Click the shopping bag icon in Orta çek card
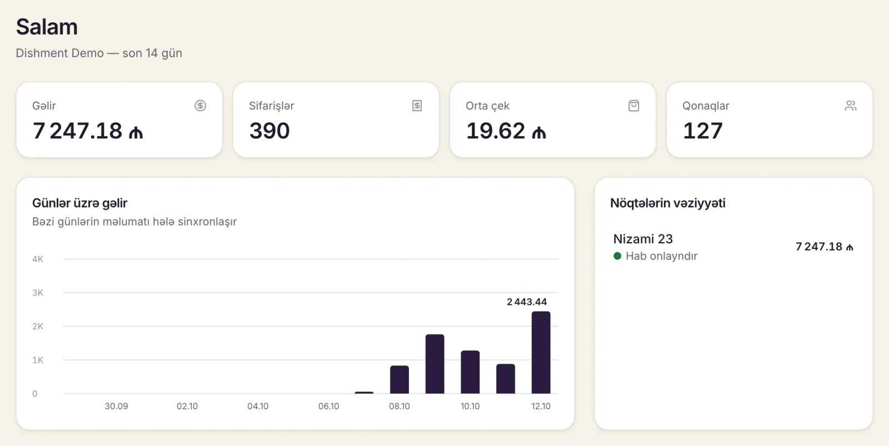The image size is (889, 446). point(633,106)
